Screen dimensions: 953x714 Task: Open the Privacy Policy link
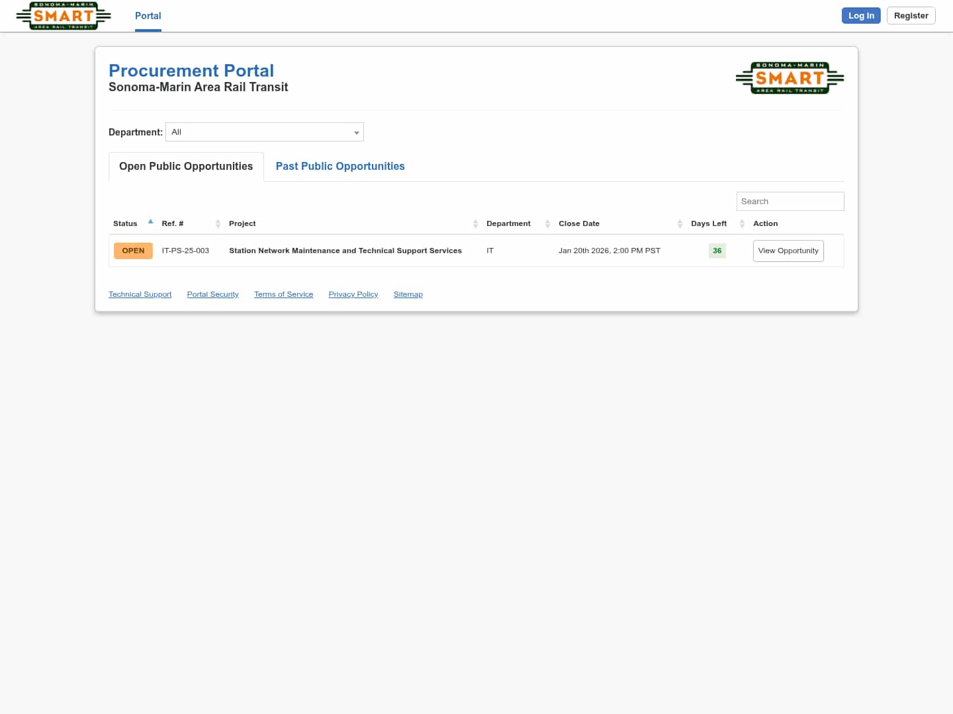click(x=353, y=294)
